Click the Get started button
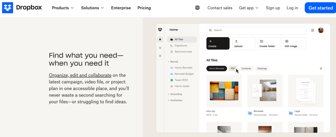The width and height of the screenshot is (336, 137). pyautogui.click(x=320, y=8)
